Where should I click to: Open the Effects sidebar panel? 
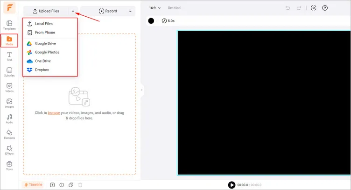click(9, 150)
